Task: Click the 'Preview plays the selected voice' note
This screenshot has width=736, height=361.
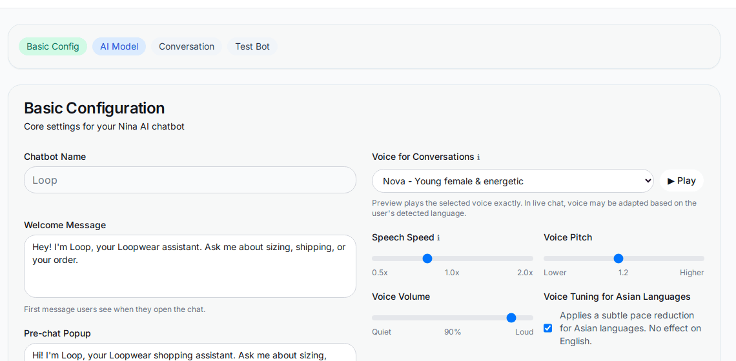Action: (x=534, y=208)
